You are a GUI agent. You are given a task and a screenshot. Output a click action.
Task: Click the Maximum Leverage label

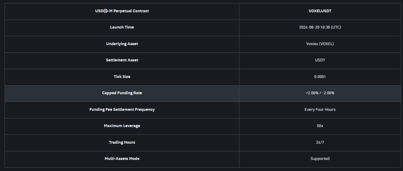[122, 126]
